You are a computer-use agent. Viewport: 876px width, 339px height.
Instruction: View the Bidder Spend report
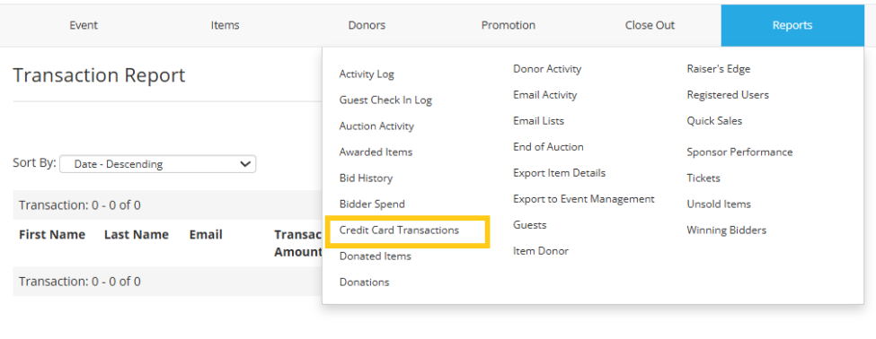click(x=372, y=204)
